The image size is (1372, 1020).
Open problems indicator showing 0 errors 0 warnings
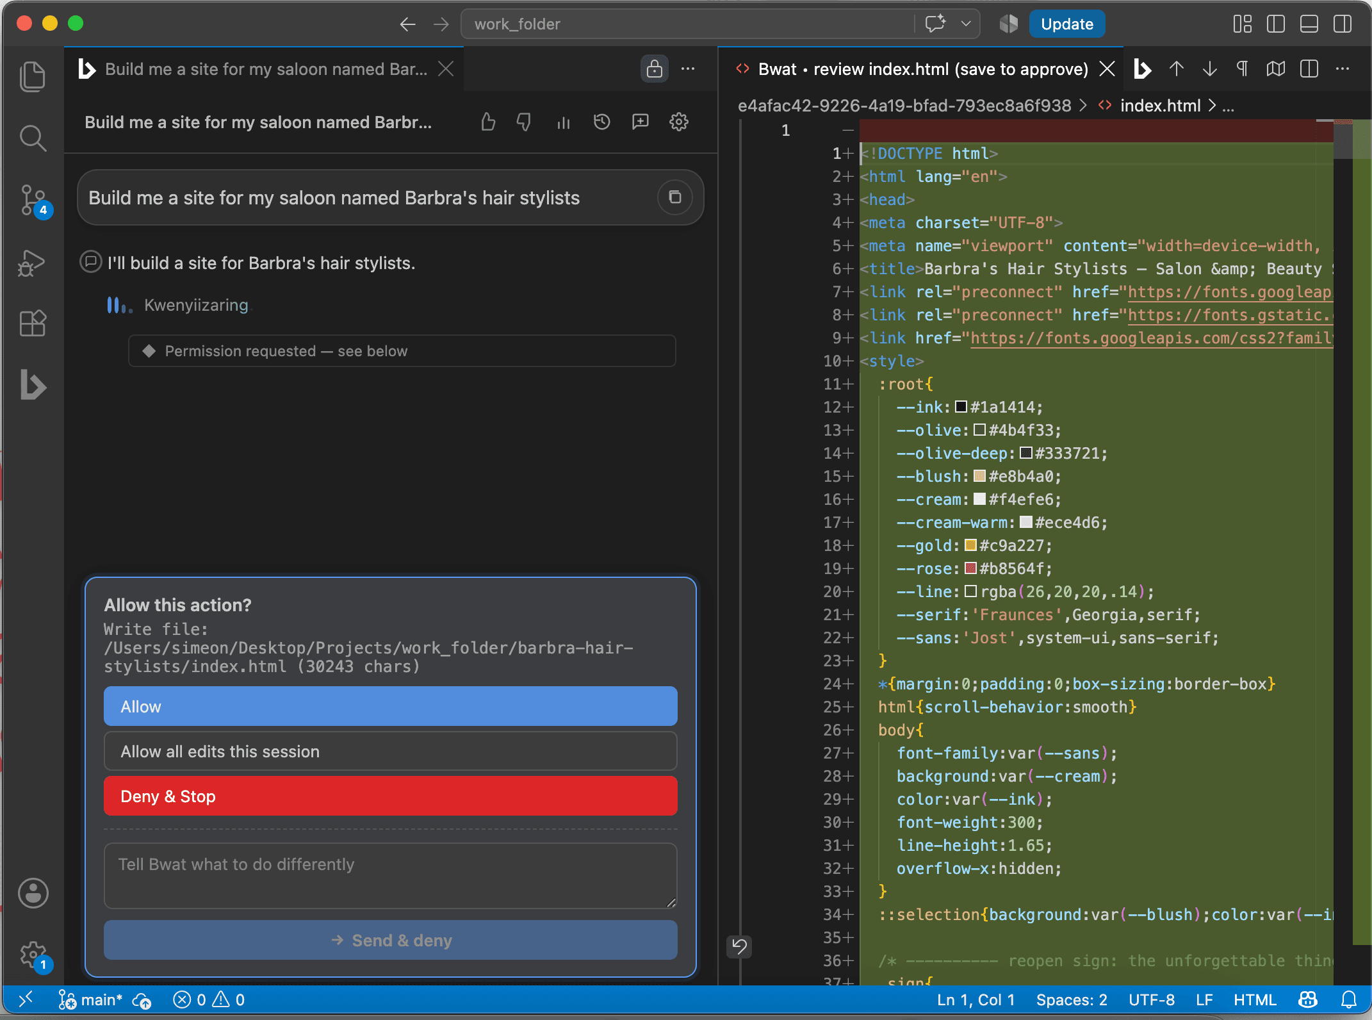pos(209,999)
